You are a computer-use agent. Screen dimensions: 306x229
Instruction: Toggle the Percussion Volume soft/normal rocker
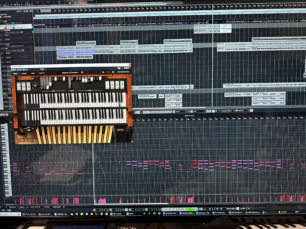pyautogui.click(x=112, y=85)
